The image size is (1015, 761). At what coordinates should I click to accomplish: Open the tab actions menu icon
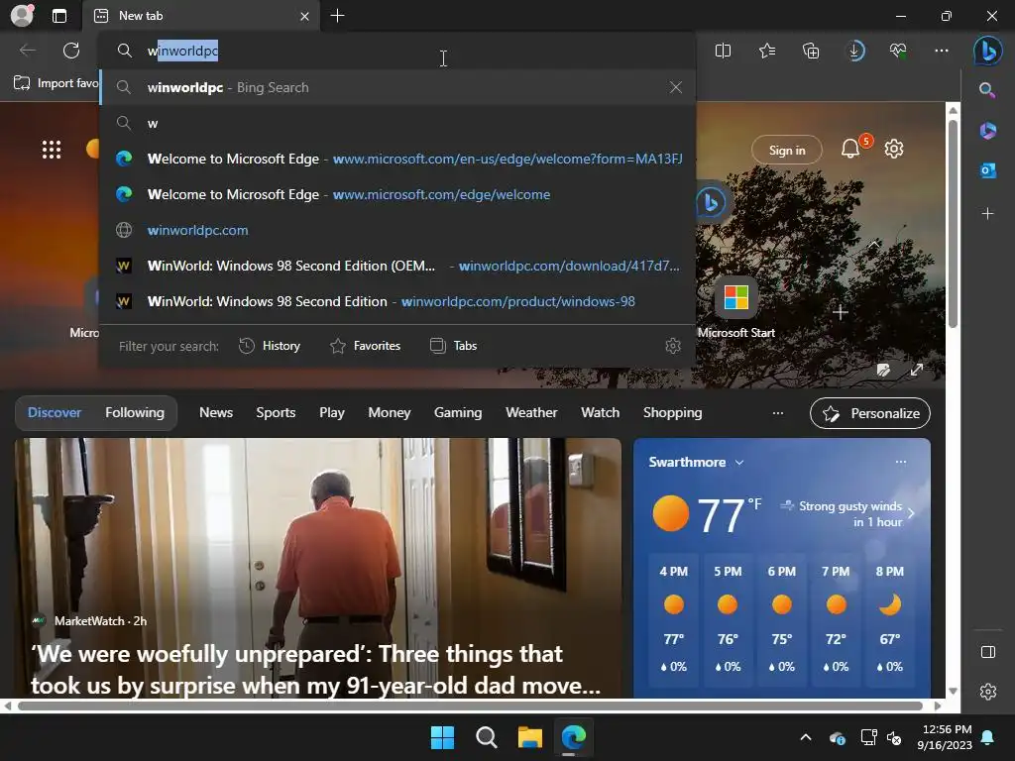pos(59,16)
